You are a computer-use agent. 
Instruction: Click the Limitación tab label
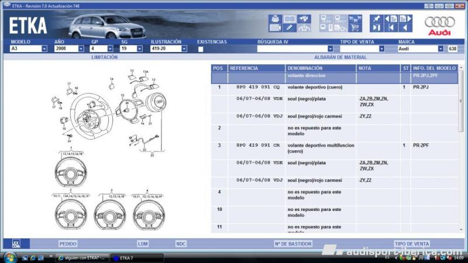click(105, 57)
